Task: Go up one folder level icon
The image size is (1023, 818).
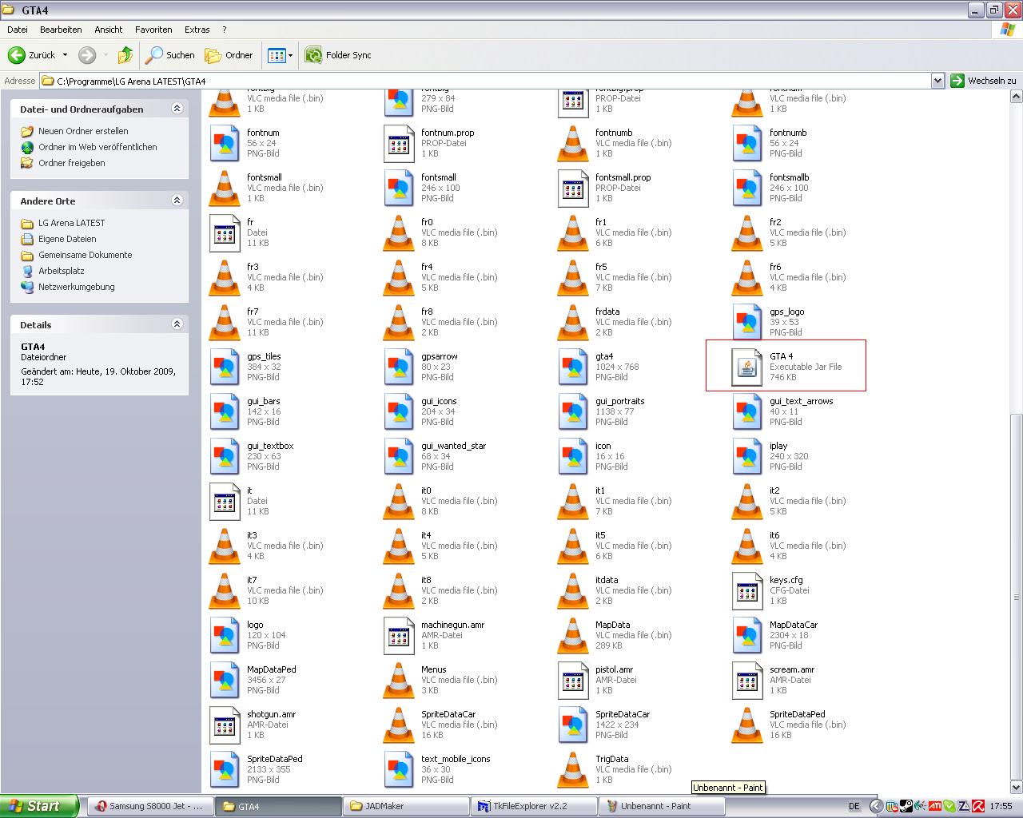Action: click(125, 55)
